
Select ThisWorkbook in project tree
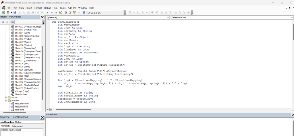21,94
